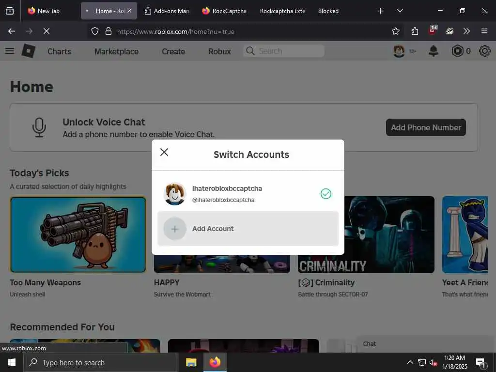Viewport: 496px width, 372px height.
Task: Switch to the RockCaptcha tab
Action: point(224,11)
